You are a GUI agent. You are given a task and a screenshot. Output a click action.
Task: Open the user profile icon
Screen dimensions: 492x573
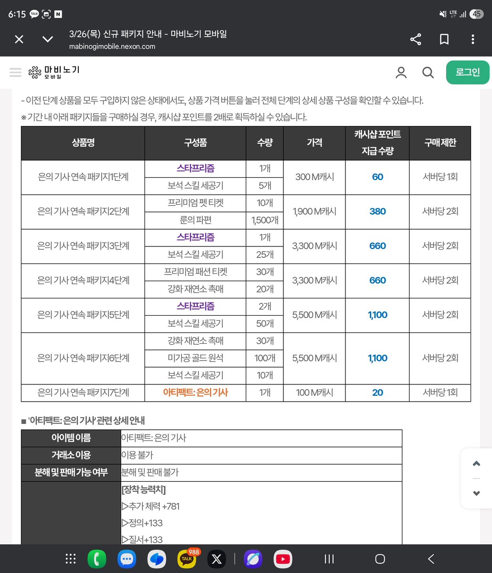pyautogui.click(x=401, y=73)
